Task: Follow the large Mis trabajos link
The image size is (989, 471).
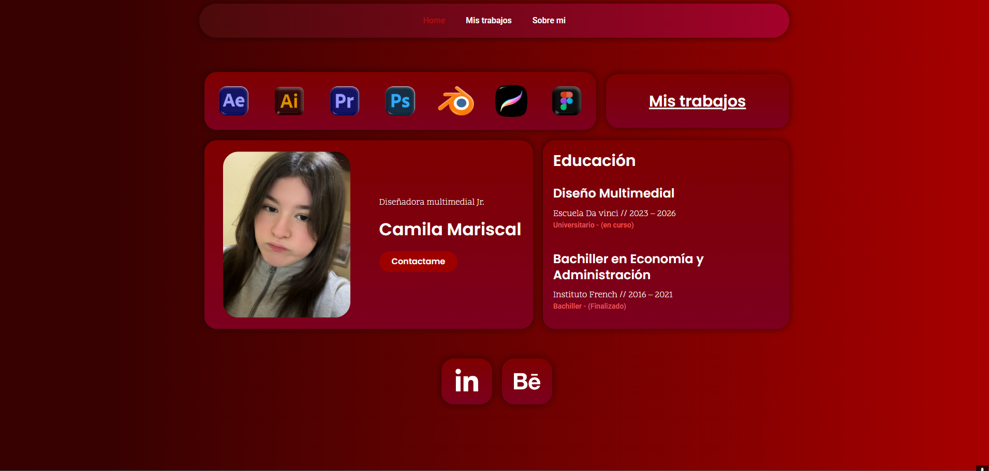Action: point(697,101)
